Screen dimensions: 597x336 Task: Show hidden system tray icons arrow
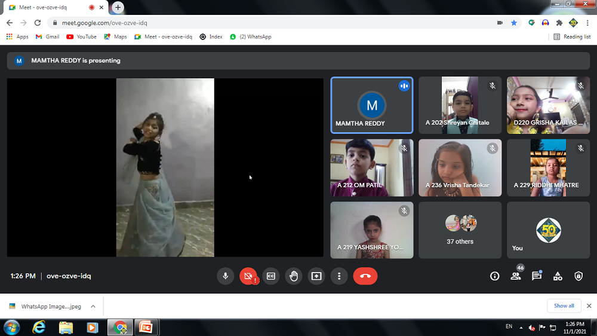pyautogui.click(x=521, y=328)
